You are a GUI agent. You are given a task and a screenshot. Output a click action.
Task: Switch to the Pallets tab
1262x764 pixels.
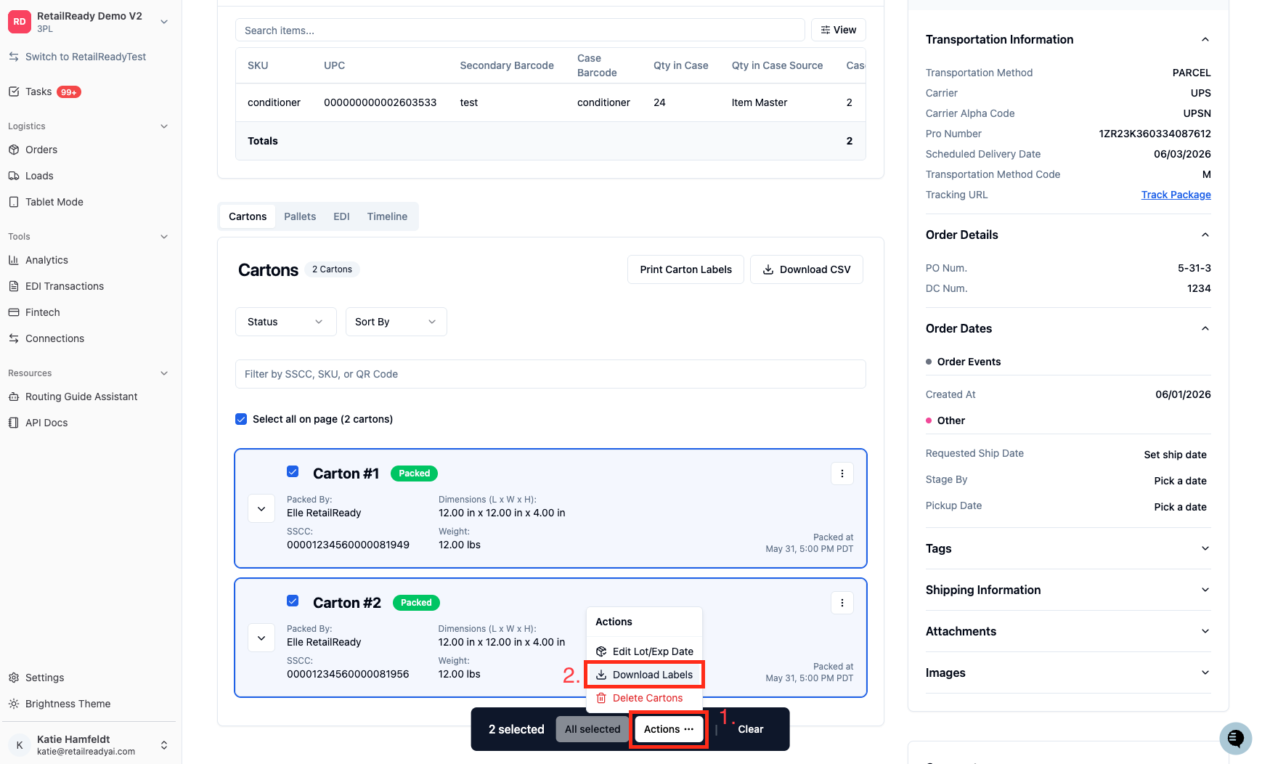click(300, 216)
